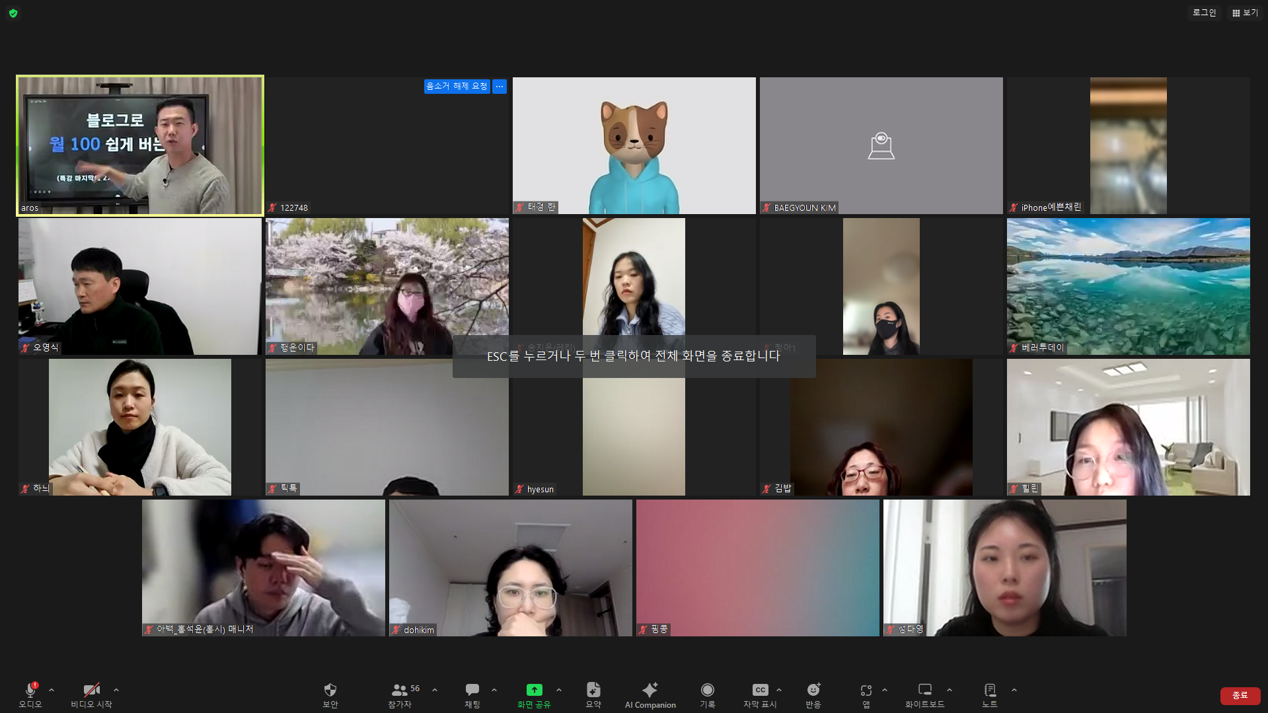Select the aros speaker video tile
The height and width of the screenshot is (713, 1268).
click(x=140, y=145)
